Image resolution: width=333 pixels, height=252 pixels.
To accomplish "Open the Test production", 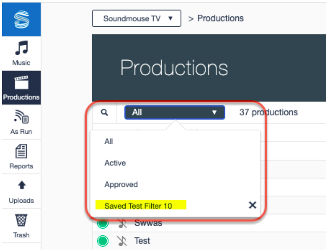I will [142, 241].
